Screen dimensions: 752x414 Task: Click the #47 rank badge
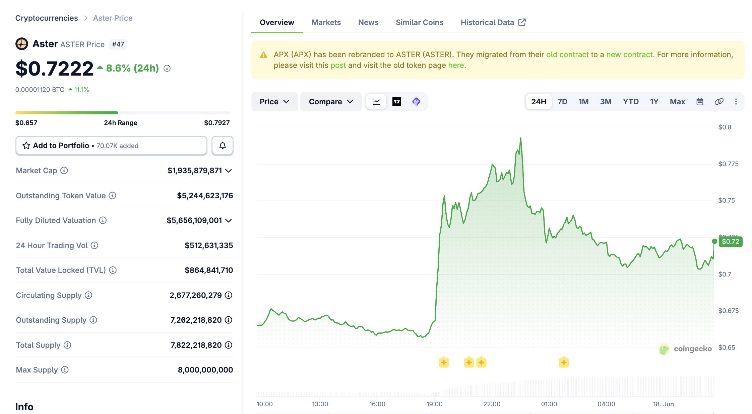coord(118,44)
